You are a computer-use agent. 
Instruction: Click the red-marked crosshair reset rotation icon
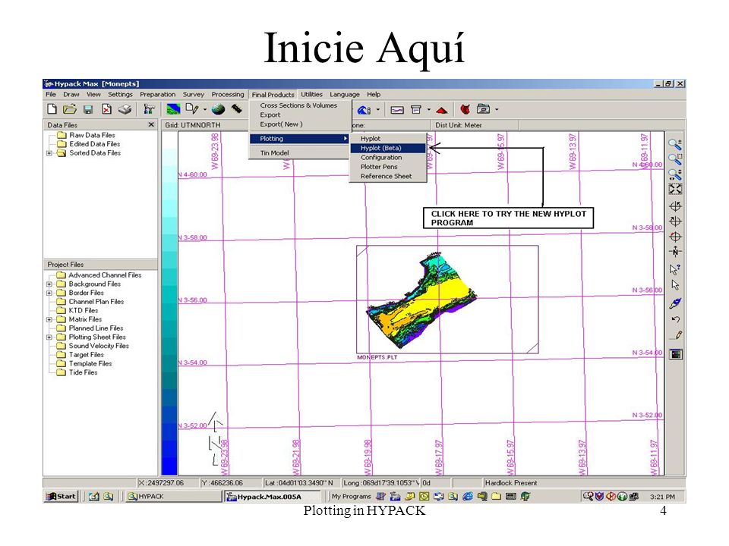675,237
